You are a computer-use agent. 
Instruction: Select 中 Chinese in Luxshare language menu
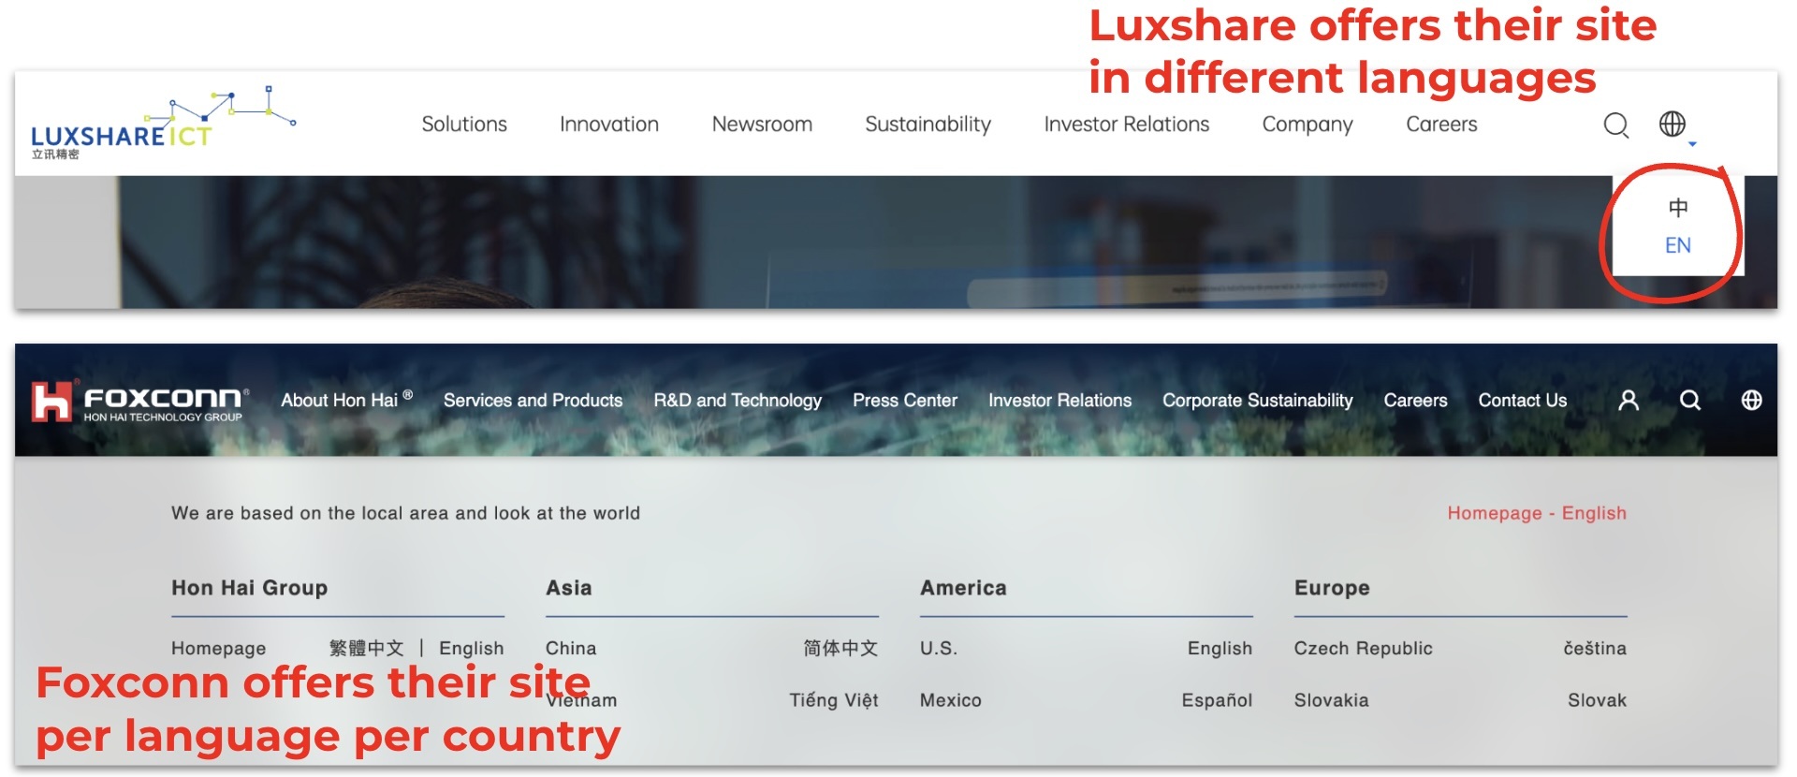tap(1678, 208)
